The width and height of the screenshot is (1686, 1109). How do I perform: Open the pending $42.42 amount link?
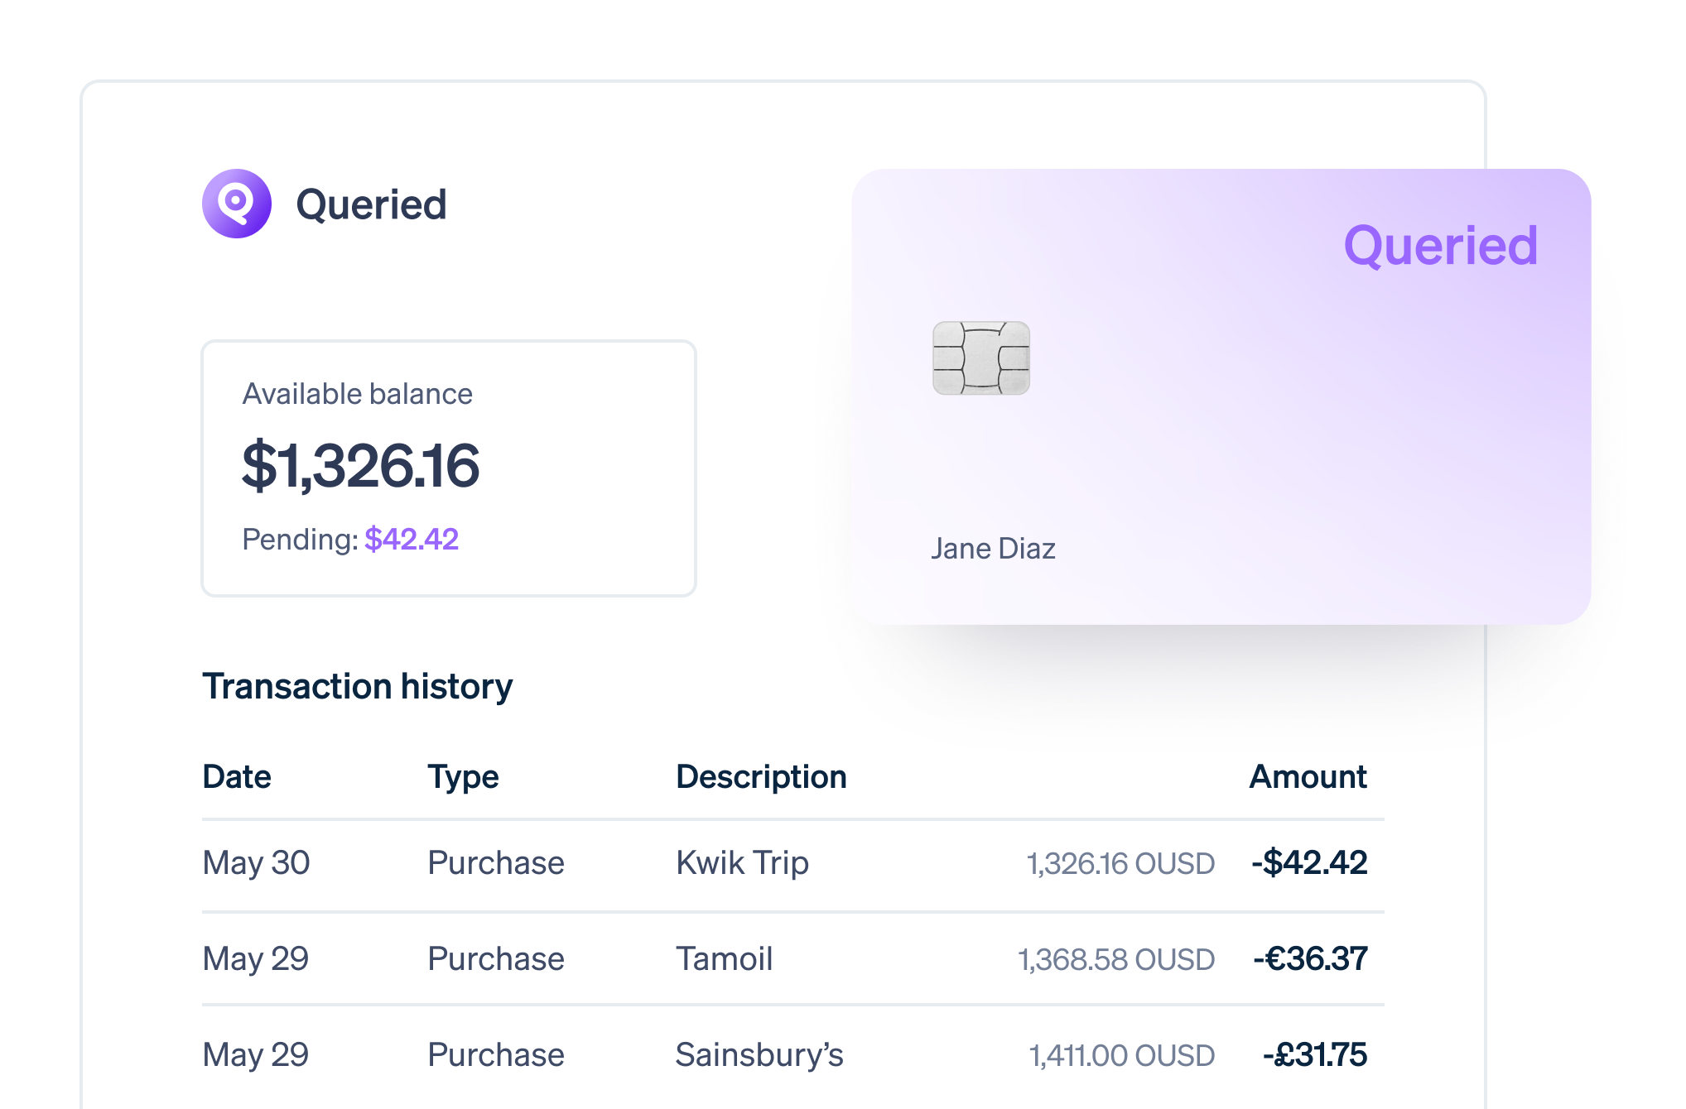point(412,539)
